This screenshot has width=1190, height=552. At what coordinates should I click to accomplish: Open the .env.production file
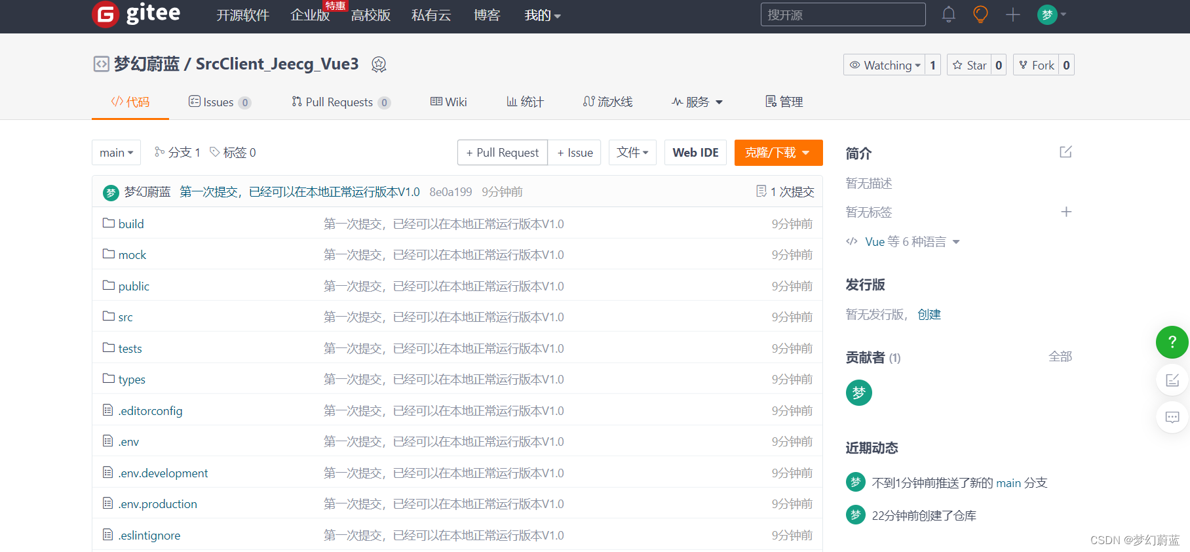coord(157,504)
